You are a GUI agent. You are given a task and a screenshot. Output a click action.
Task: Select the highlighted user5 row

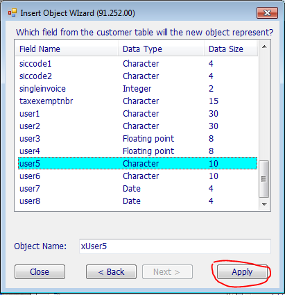[137, 164]
